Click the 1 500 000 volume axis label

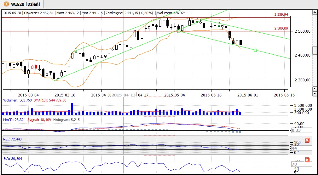click(303, 105)
